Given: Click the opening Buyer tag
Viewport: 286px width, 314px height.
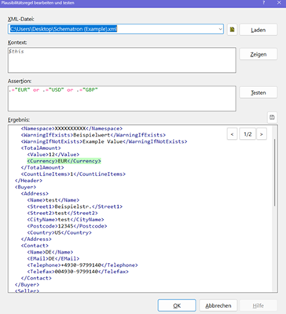Looking at the screenshot, I should (25, 187).
